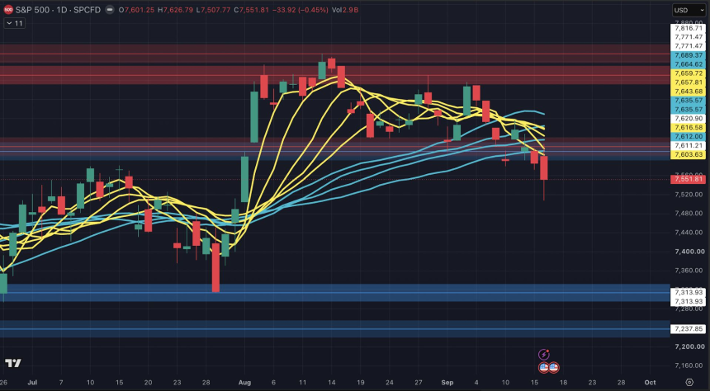This screenshot has width=710, height=391.
Task: Click the Sep label on time axis
Action: tap(447, 383)
